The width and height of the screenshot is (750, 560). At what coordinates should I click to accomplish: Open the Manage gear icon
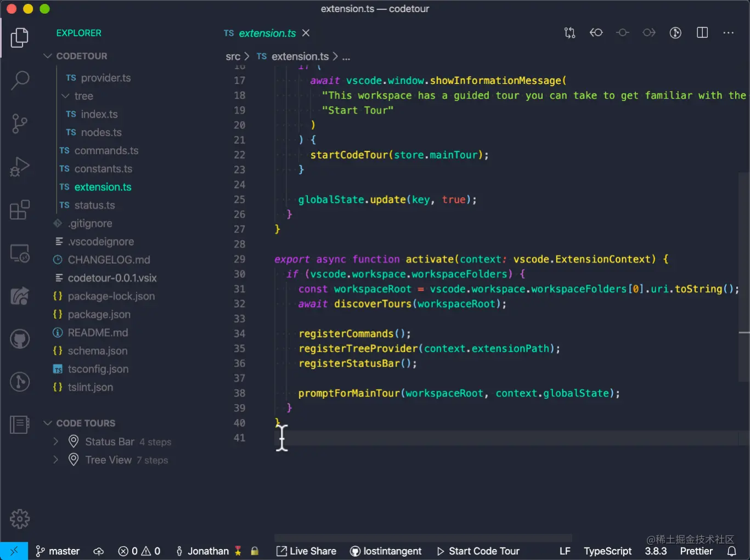[x=20, y=518]
